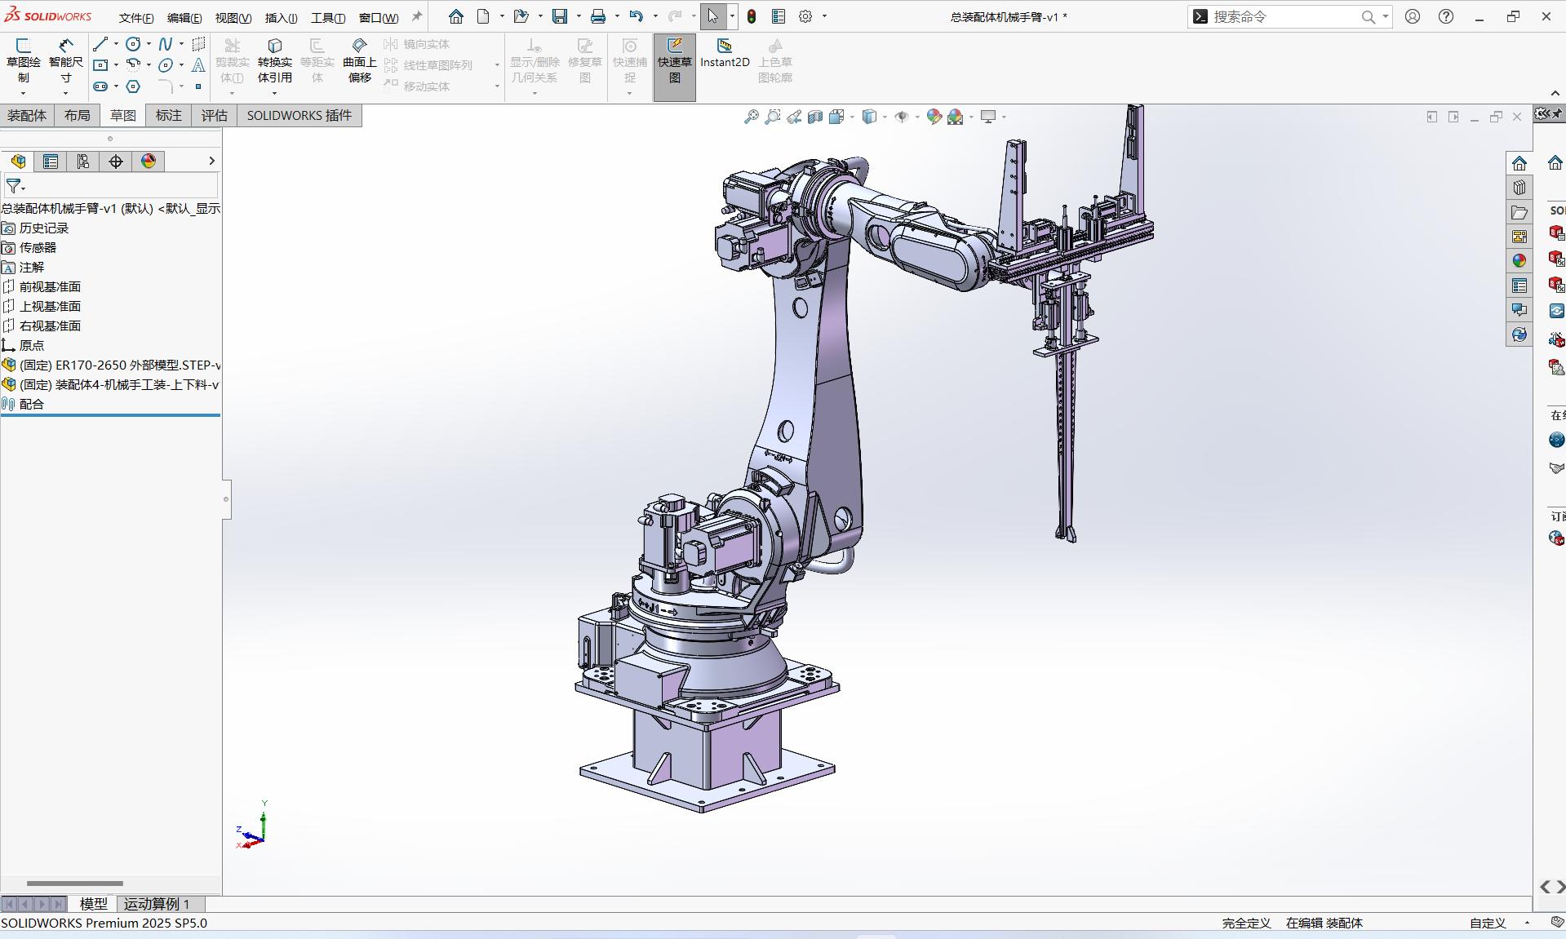1566x939 pixels.
Task: Select the Spline sketch tool
Action: 166,44
